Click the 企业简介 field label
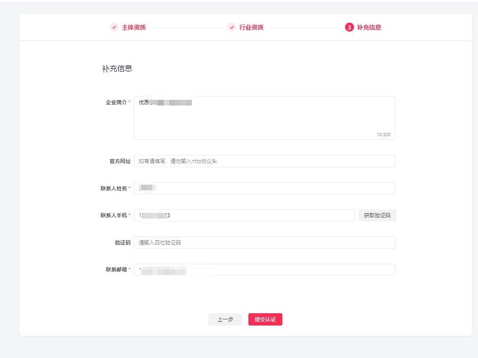The height and width of the screenshot is (358, 478). [x=116, y=102]
